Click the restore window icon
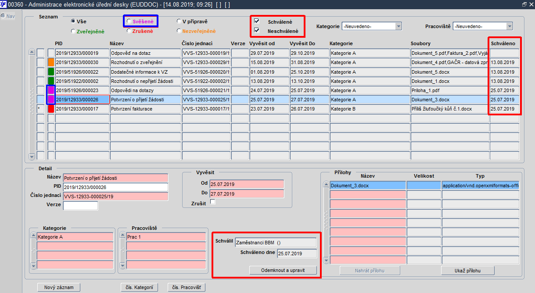Image resolution: width=535 pixels, height=293 pixels. [524, 4]
